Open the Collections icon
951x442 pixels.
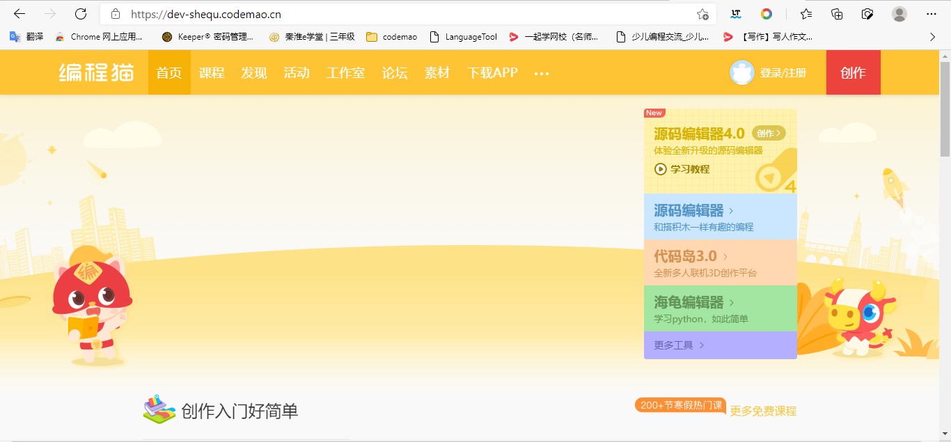pyautogui.click(x=837, y=14)
